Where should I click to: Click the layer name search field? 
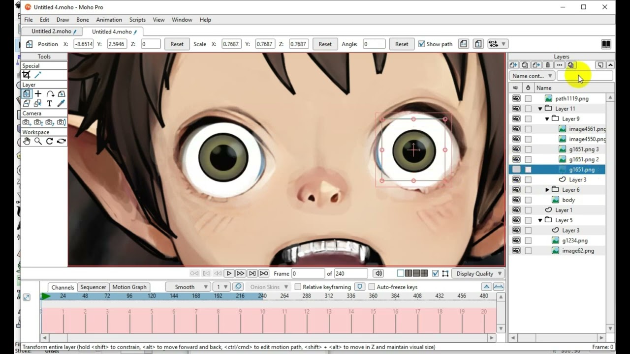coord(585,76)
